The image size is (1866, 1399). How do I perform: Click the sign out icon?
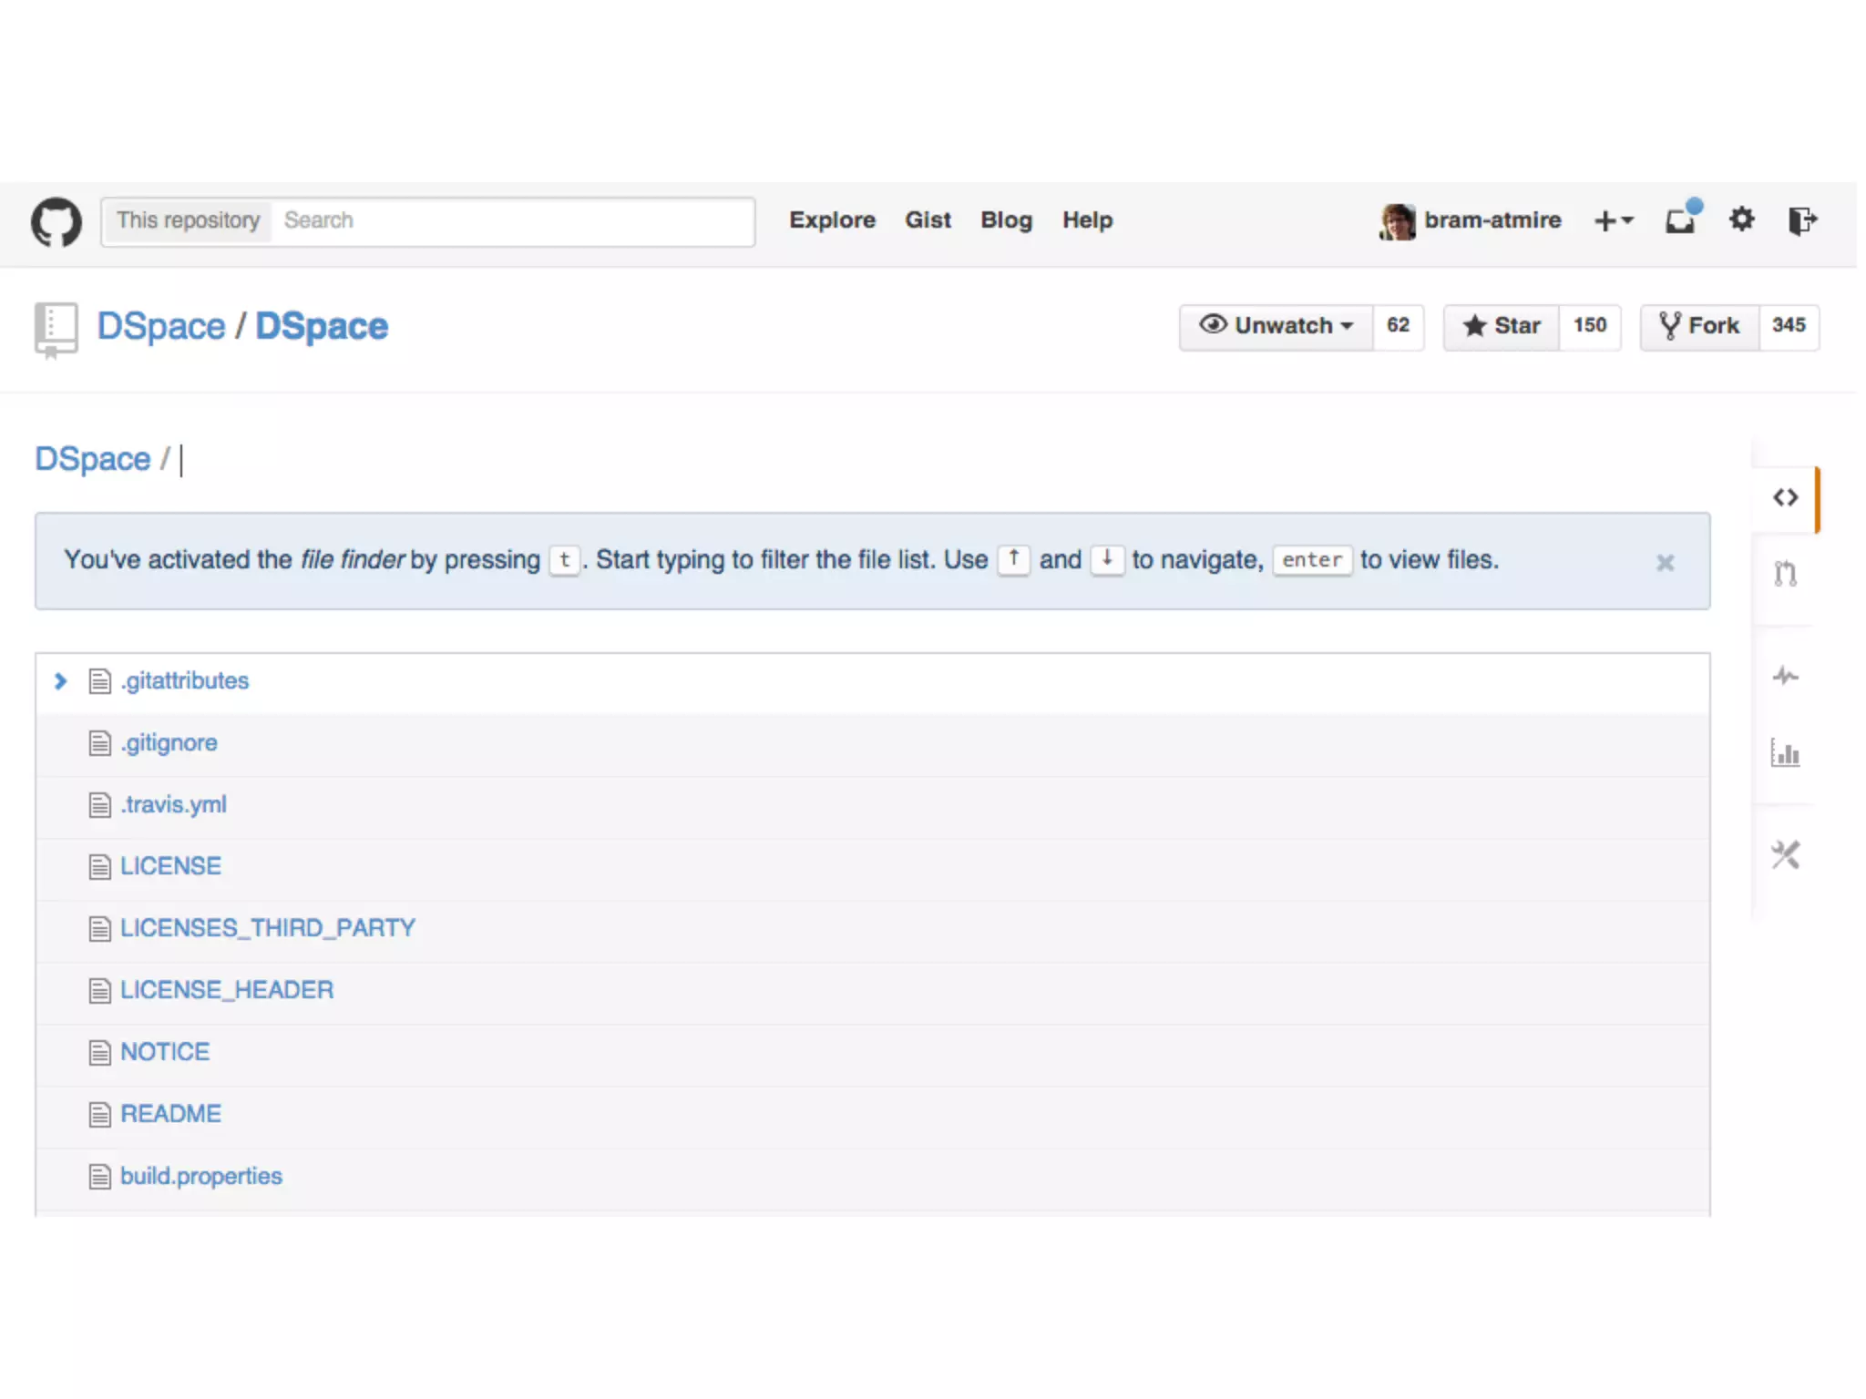click(1801, 220)
